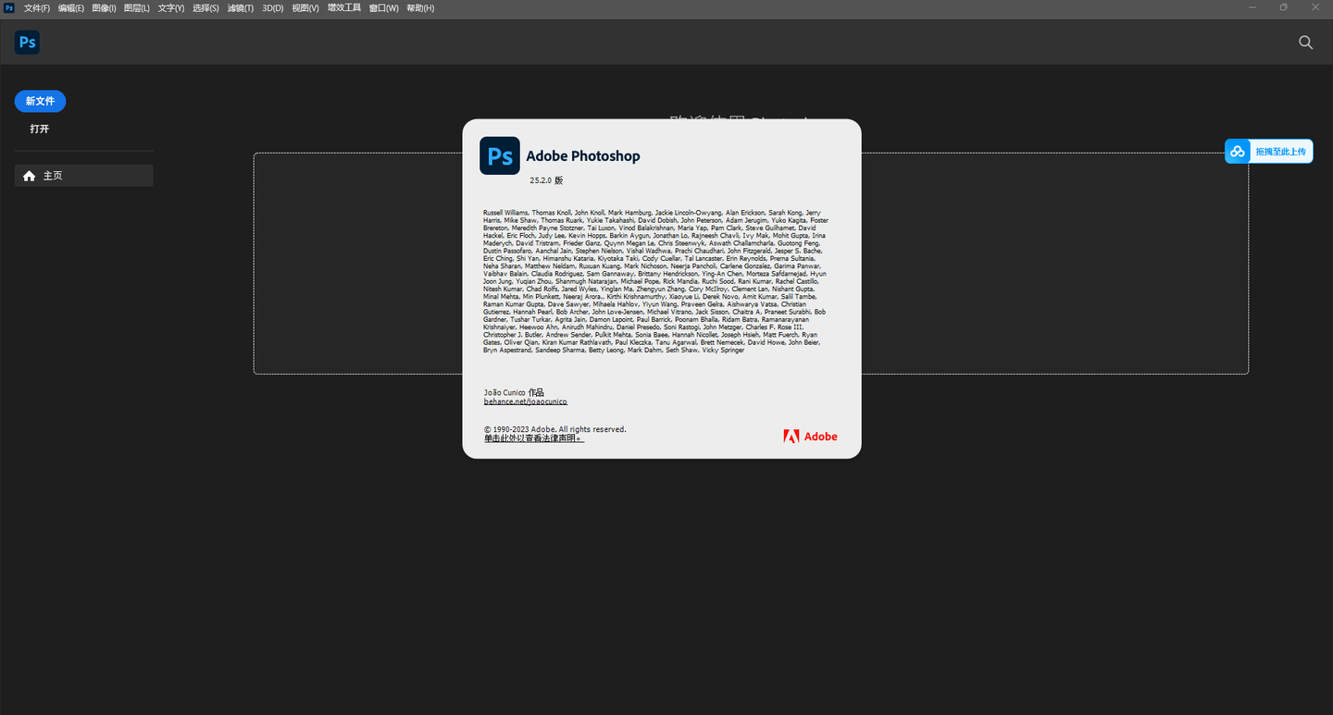This screenshot has height=715, width=1333.
Task: Open the 3D(D) menu
Action: click(x=273, y=8)
